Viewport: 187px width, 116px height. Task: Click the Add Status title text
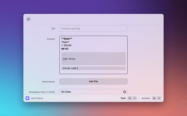(x=37, y=98)
